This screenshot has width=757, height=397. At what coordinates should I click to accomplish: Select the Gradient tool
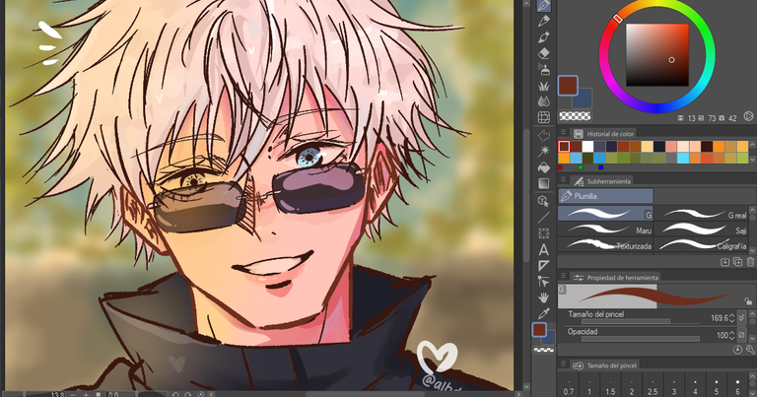tap(544, 183)
